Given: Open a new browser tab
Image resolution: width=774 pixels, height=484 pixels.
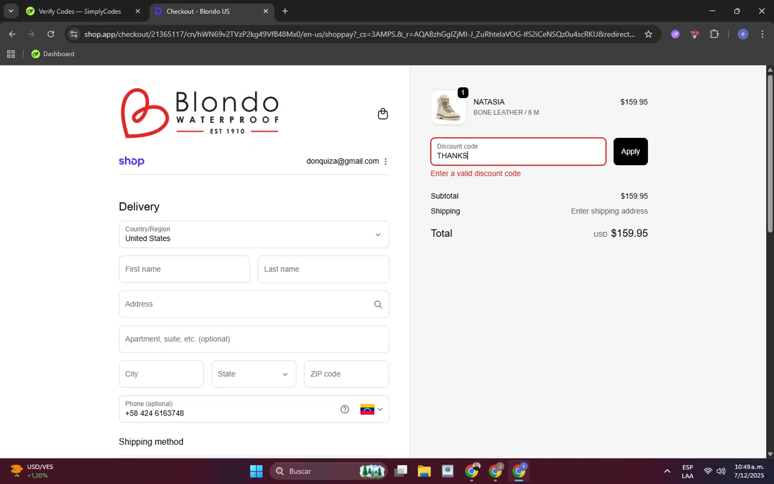Looking at the screenshot, I should pos(285,11).
